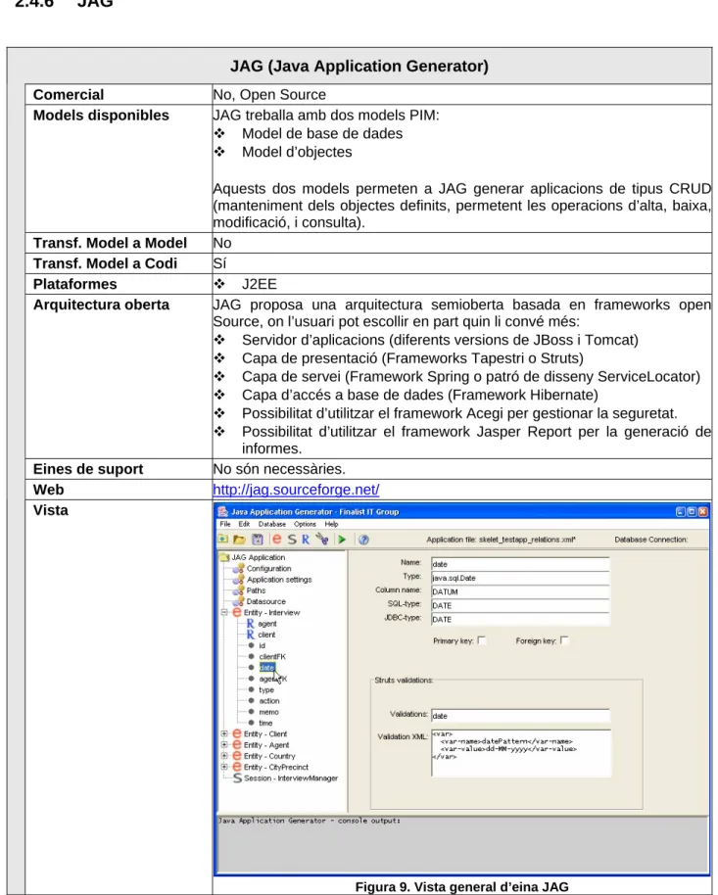This screenshot has width=718, height=895.
Task: Expand the Entity - Client tree node
Action: point(224,734)
